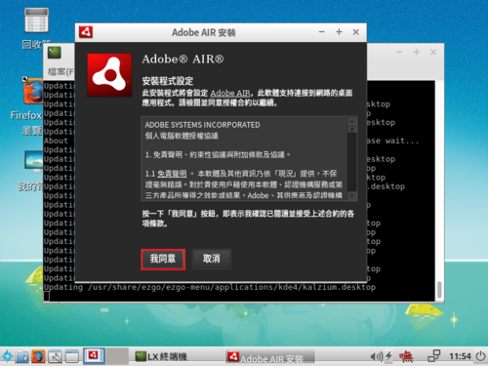Viewport: 488px width, 366px height.
Task: Click the ADOBE SYSTEMS INCORPORATED license heading
Action: pos(202,125)
